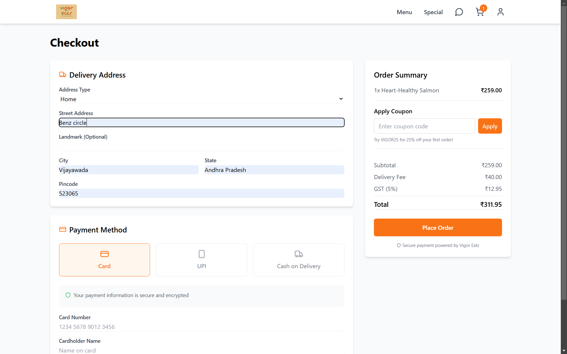Click the Delivery Address truck icon

63,75
